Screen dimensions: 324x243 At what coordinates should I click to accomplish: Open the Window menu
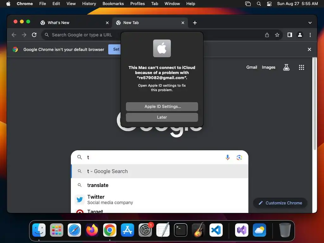(172, 4)
